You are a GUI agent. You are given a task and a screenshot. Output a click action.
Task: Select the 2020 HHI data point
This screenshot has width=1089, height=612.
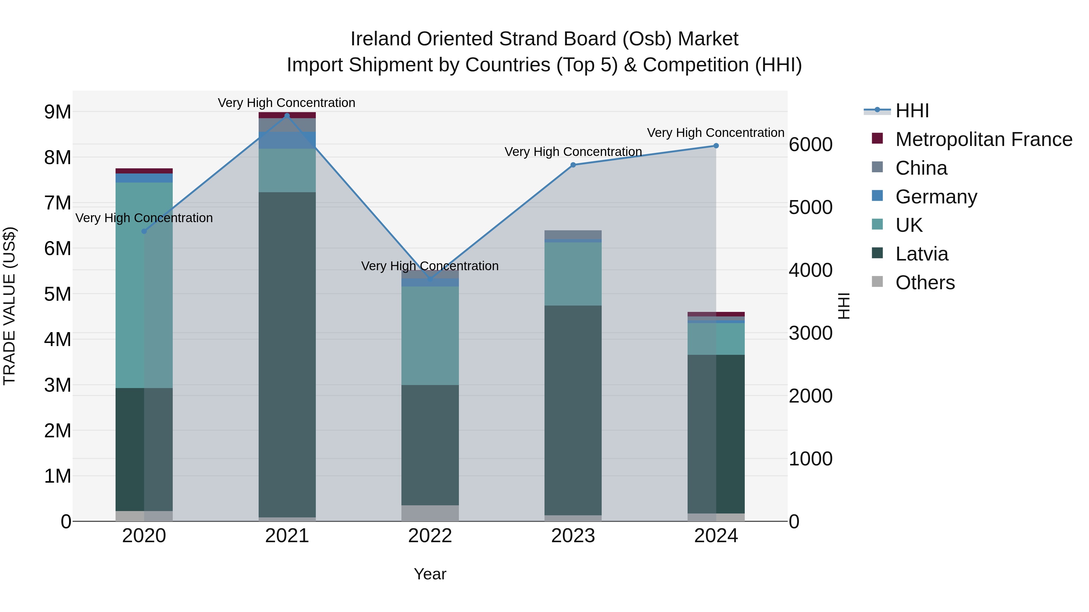point(144,231)
